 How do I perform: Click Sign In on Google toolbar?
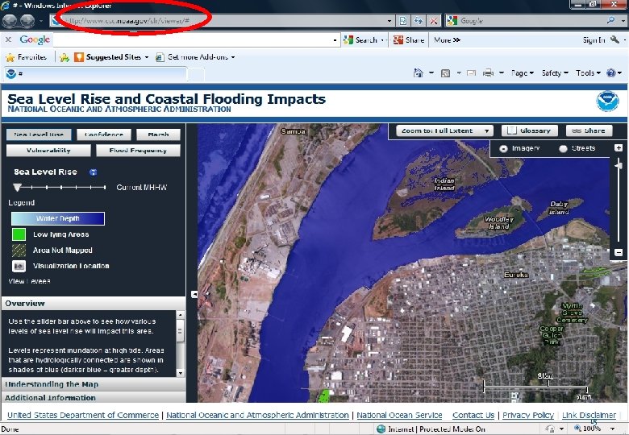[x=594, y=40]
